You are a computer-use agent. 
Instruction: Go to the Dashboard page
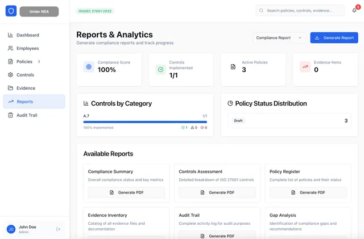pyautogui.click(x=34, y=35)
